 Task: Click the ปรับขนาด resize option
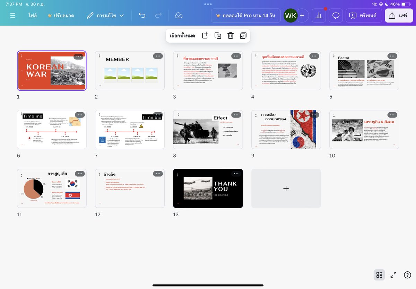61,16
